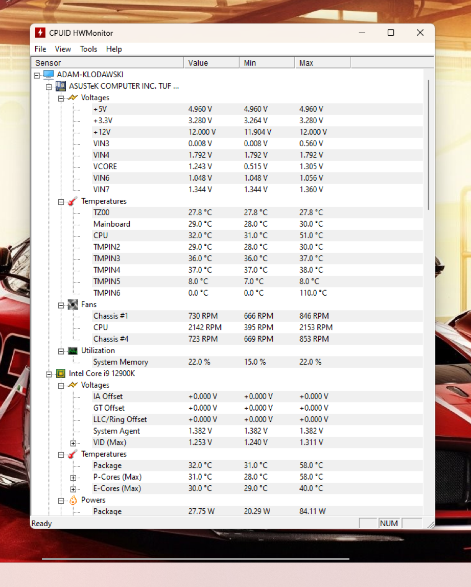Click the ADAM-KLODAWSKI computer icon

pyautogui.click(x=49, y=75)
